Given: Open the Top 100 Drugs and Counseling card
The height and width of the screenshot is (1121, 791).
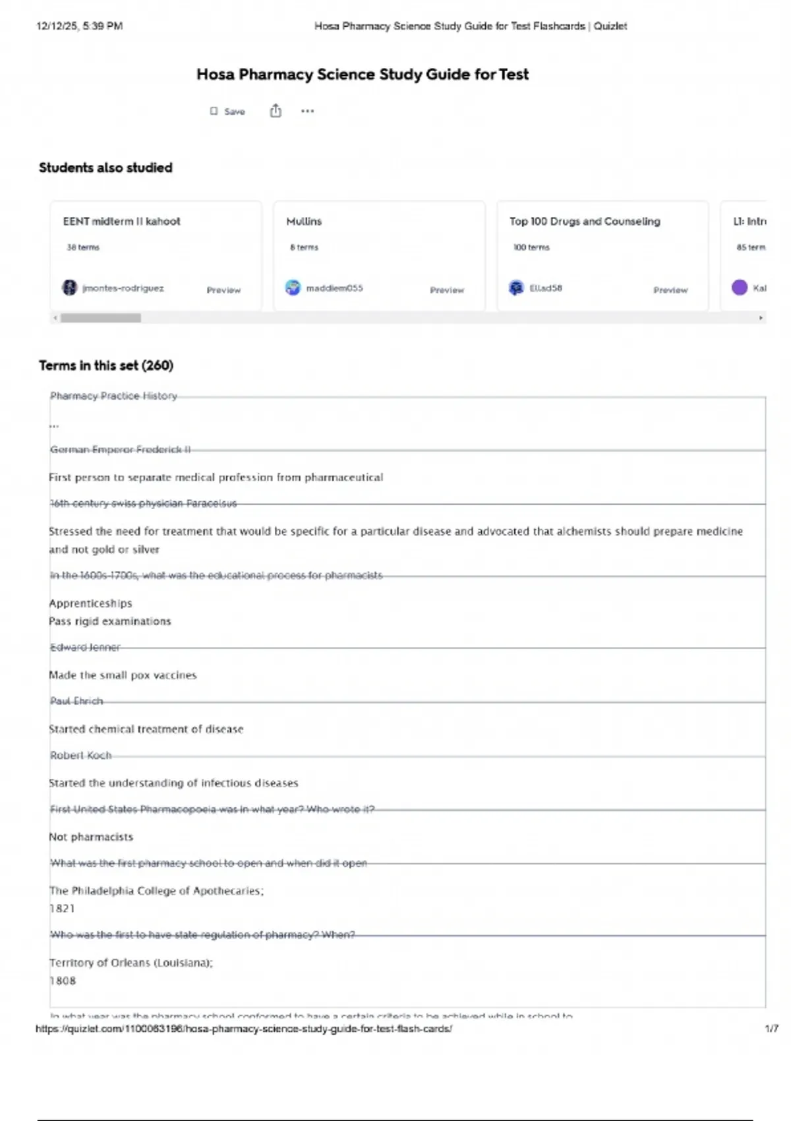Looking at the screenshot, I should point(584,222).
